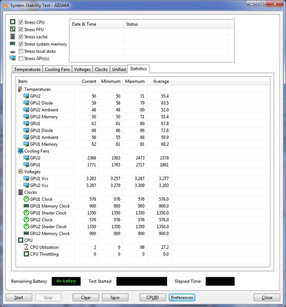
Task: Click the GPU1 Vcc voltage monitor icon
Action: click(26, 178)
